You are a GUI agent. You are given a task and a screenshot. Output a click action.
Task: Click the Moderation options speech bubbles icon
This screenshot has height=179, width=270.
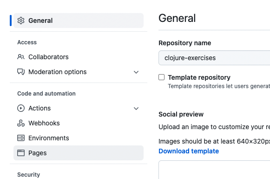pos(21,72)
